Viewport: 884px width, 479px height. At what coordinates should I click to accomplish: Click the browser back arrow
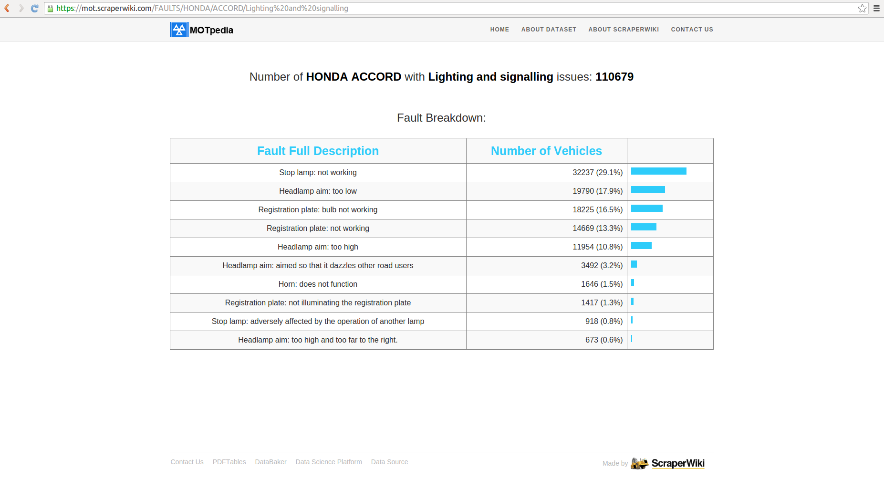[x=7, y=8]
